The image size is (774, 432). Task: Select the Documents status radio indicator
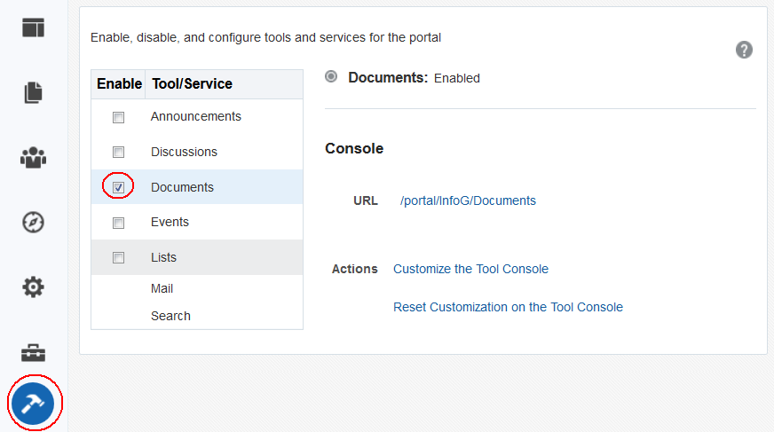(x=331, y=77)
